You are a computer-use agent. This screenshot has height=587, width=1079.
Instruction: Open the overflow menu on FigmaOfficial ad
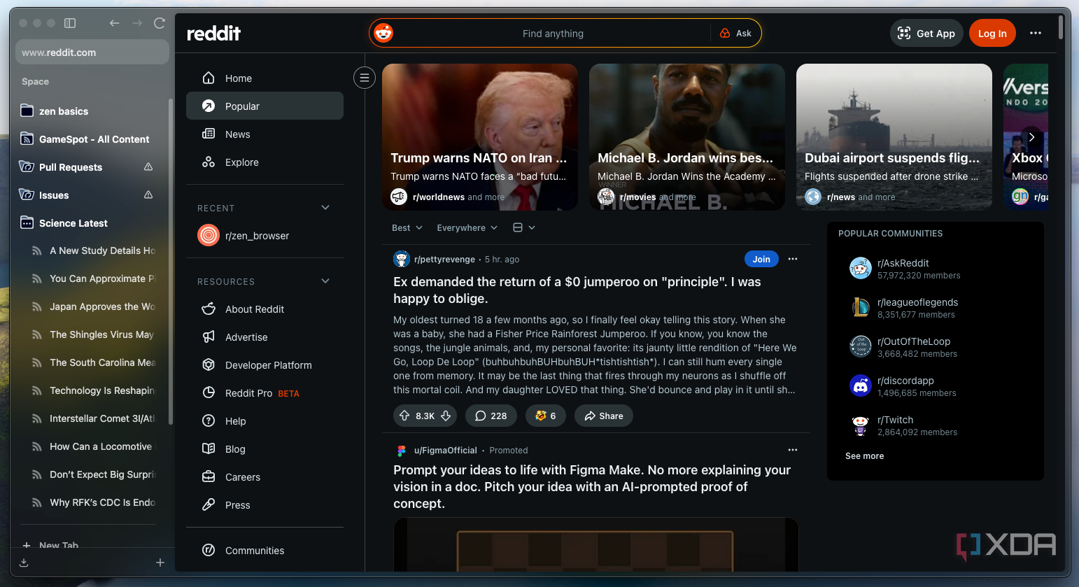coord(793,450)
